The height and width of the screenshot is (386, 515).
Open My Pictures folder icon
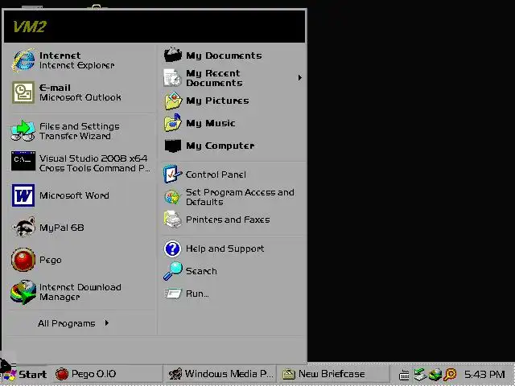pyautogui.click(x=172, y=101)
